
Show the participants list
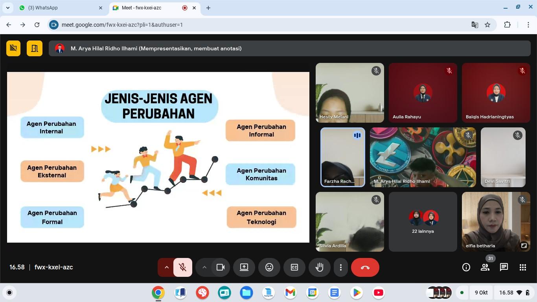click(485, 267)
